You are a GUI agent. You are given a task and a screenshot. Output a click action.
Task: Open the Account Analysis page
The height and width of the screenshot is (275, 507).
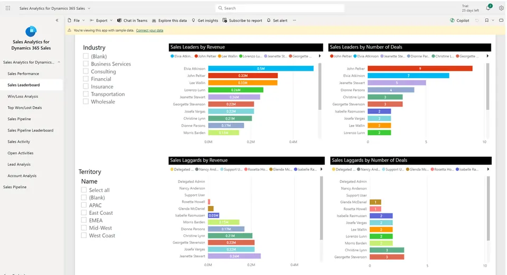coord(22,176)
